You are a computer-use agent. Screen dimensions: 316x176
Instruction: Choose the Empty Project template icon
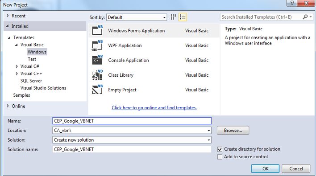coord(97,90)
